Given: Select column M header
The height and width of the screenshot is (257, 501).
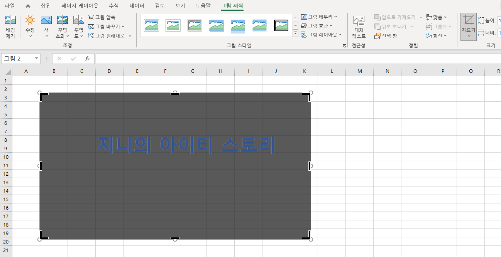Looking at the screenshot, I should [360, 71].
